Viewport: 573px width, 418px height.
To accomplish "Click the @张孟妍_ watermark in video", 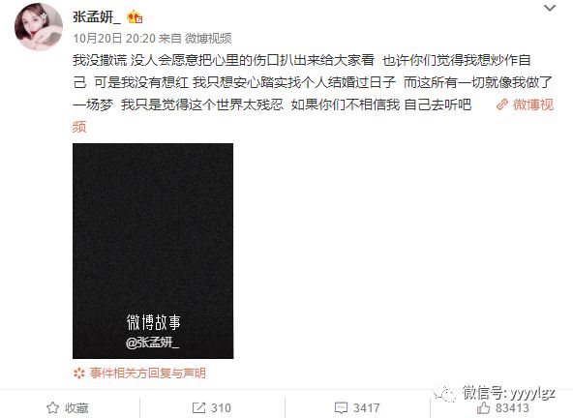I will point(152,343).
